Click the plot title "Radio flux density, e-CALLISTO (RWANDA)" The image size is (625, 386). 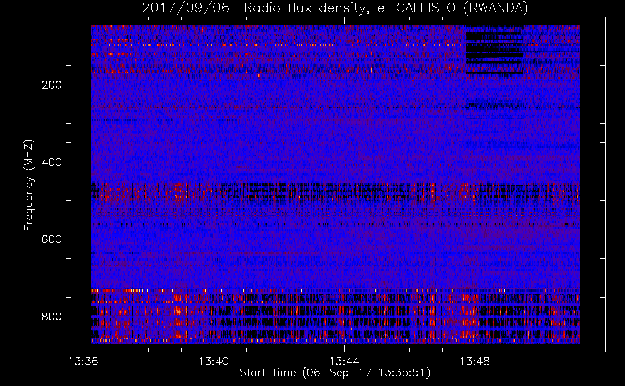coord(386,8)
